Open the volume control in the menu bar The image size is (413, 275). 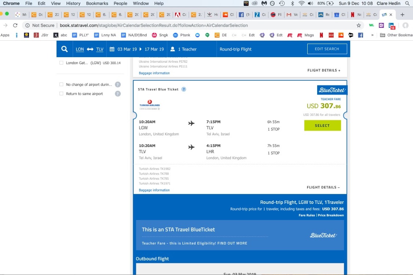tap(311, 3)
